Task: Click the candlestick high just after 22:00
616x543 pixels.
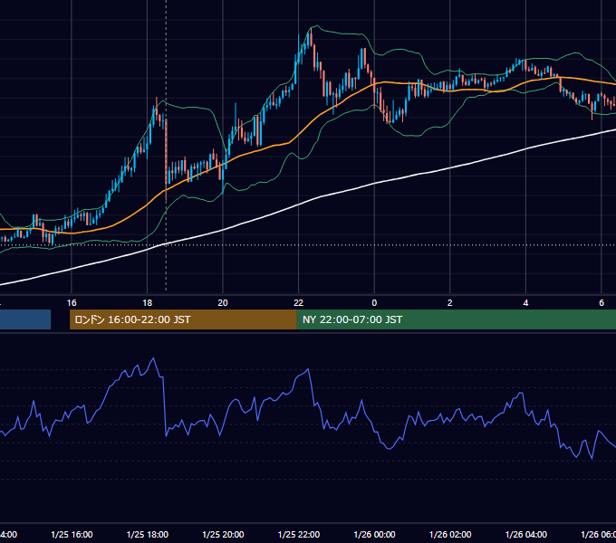Action: 311,30
